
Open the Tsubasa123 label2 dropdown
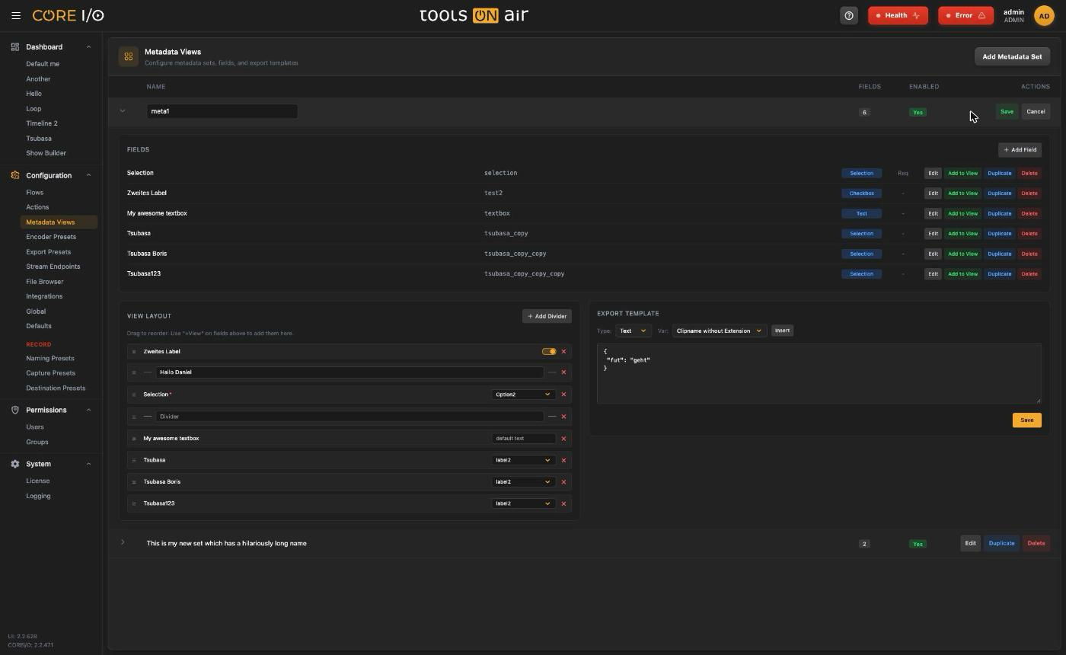(x=523, y=503)
